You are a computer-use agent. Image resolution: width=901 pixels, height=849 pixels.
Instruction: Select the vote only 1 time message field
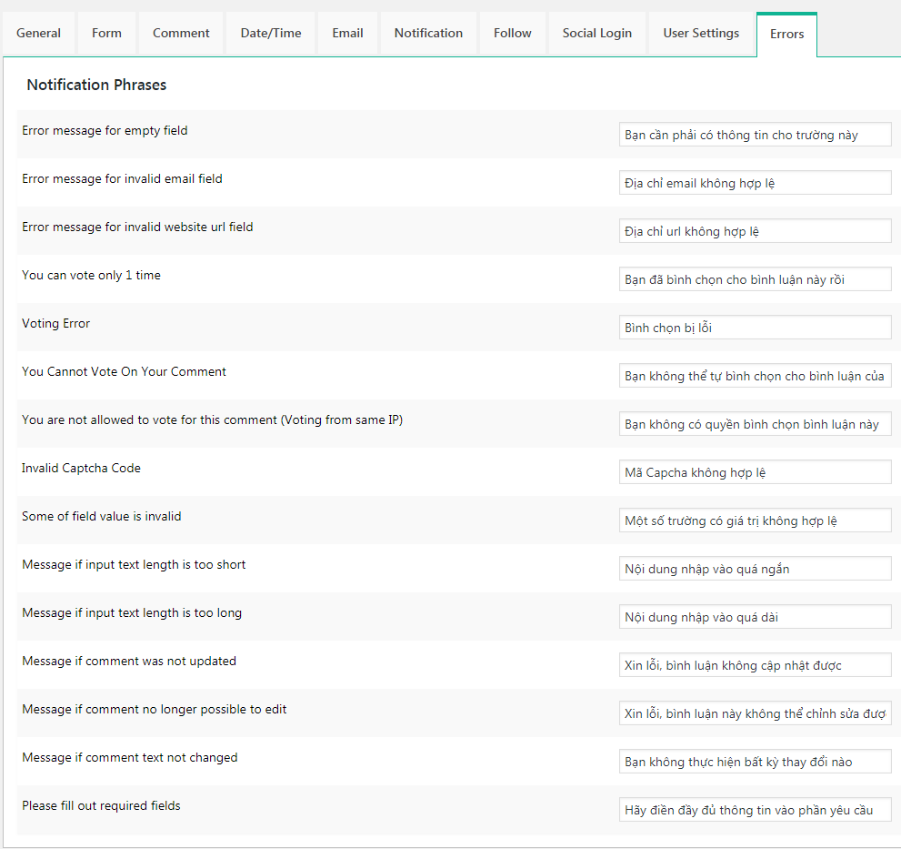755,278
